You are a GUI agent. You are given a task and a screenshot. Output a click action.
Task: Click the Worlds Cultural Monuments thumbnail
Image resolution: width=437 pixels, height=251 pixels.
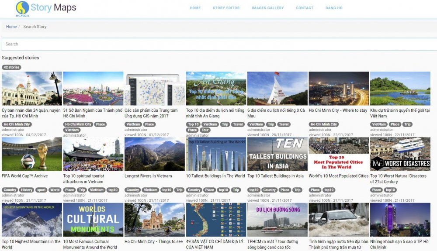tap(93, 220)
